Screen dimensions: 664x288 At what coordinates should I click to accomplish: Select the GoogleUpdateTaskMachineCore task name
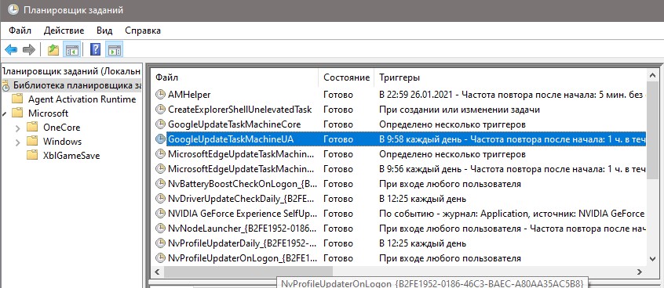234,124
